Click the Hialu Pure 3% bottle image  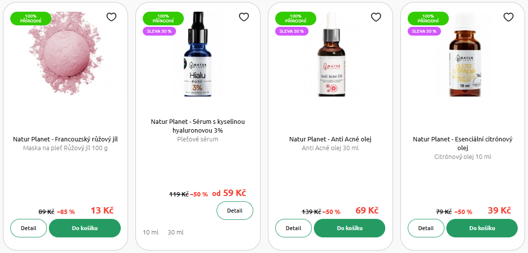coord(198,55)
